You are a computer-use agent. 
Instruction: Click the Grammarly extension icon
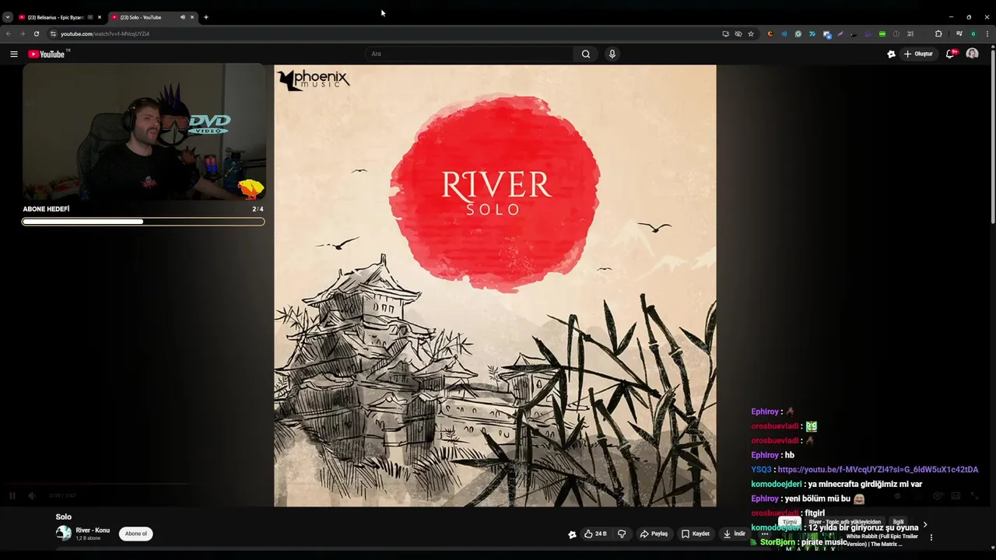[x=798, y=33]
